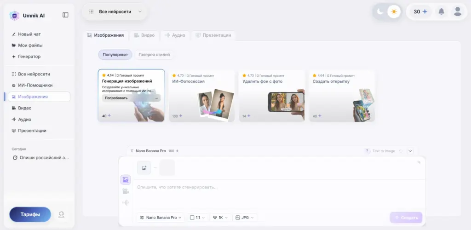
Task: Click the add image upload icon
Action: coord(144,168)
